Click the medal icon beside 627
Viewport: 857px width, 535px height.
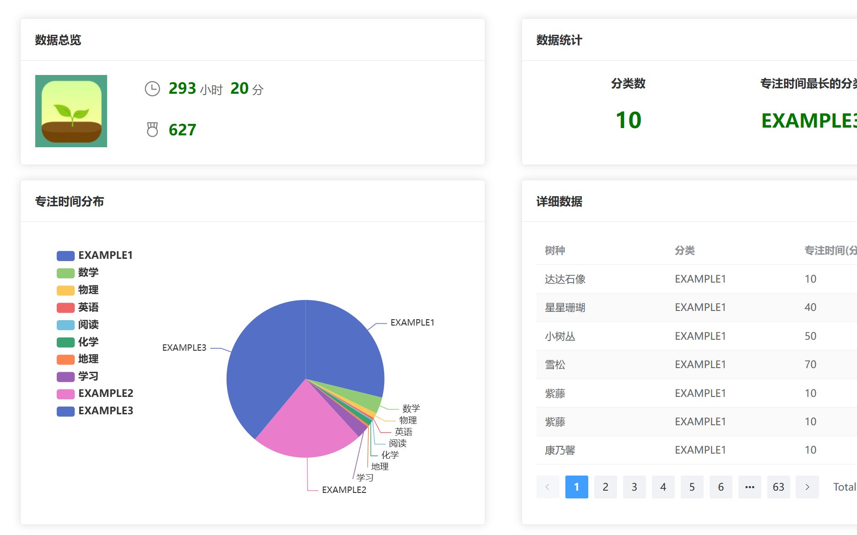click(152, 129)
